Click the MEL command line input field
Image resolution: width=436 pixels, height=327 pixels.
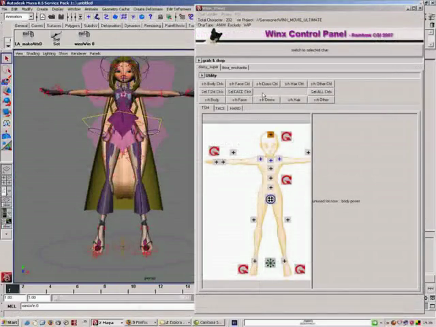pos(108,306)
